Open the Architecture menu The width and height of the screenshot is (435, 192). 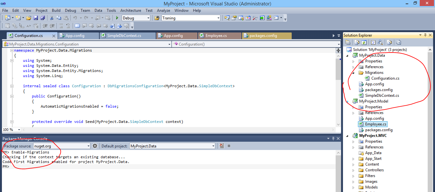point(131,11)
